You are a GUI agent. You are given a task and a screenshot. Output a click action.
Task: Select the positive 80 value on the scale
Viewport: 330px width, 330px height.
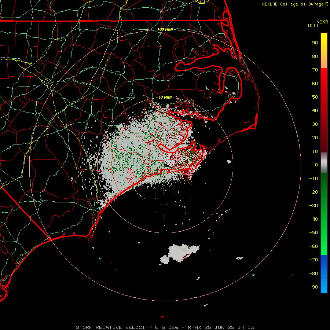click(x=315, y=56)
